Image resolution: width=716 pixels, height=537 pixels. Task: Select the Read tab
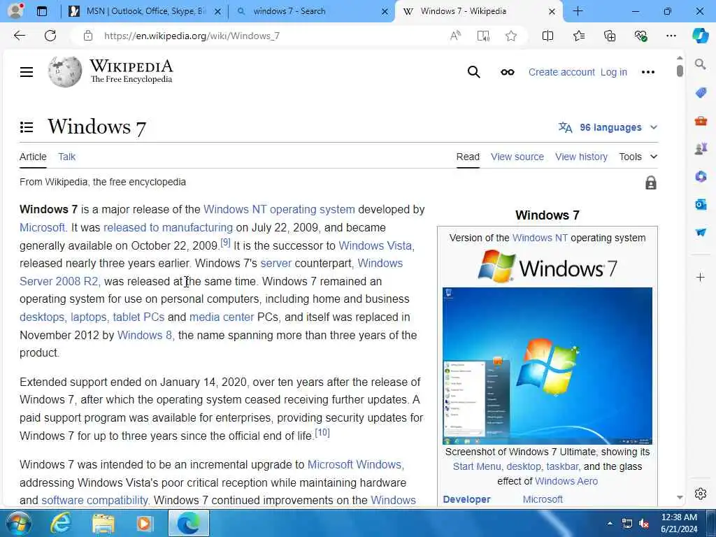tap(468, 157)
